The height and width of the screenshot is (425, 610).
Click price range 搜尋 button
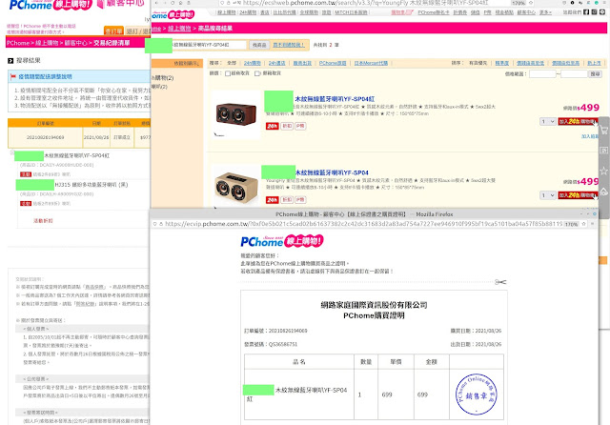(x=596, y=74)
